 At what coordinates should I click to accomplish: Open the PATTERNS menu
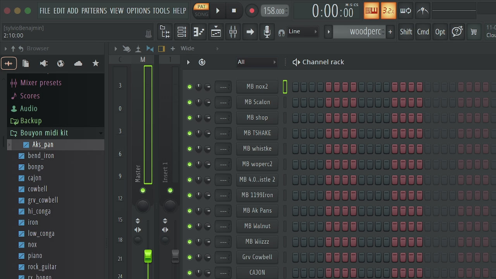[95, 11]
